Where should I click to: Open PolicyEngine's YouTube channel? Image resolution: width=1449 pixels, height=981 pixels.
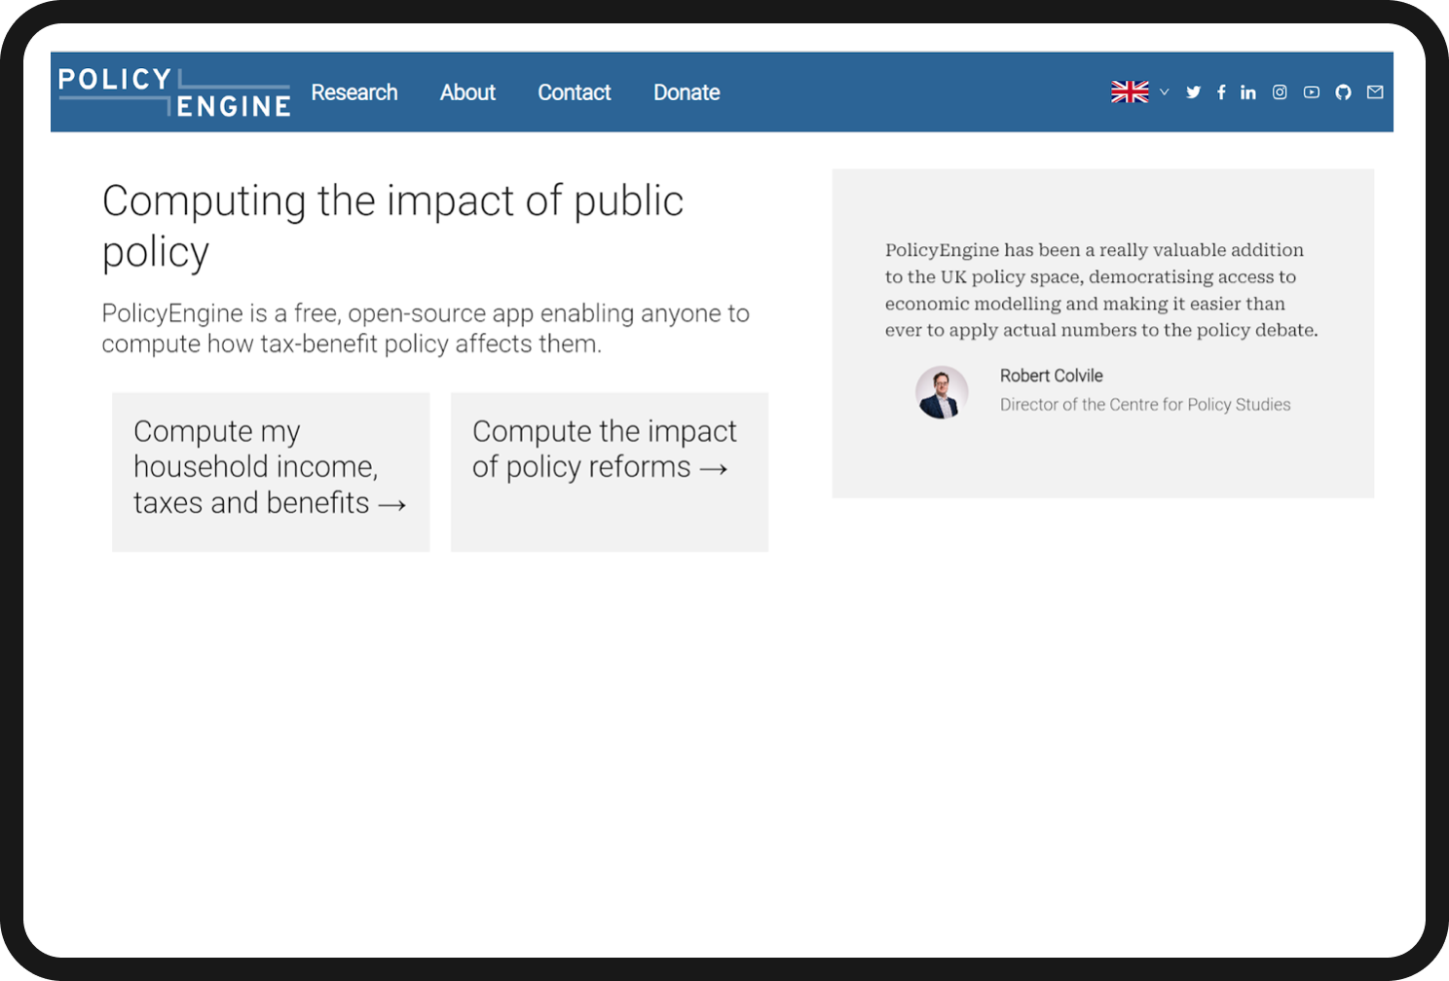click(1311, 91)
